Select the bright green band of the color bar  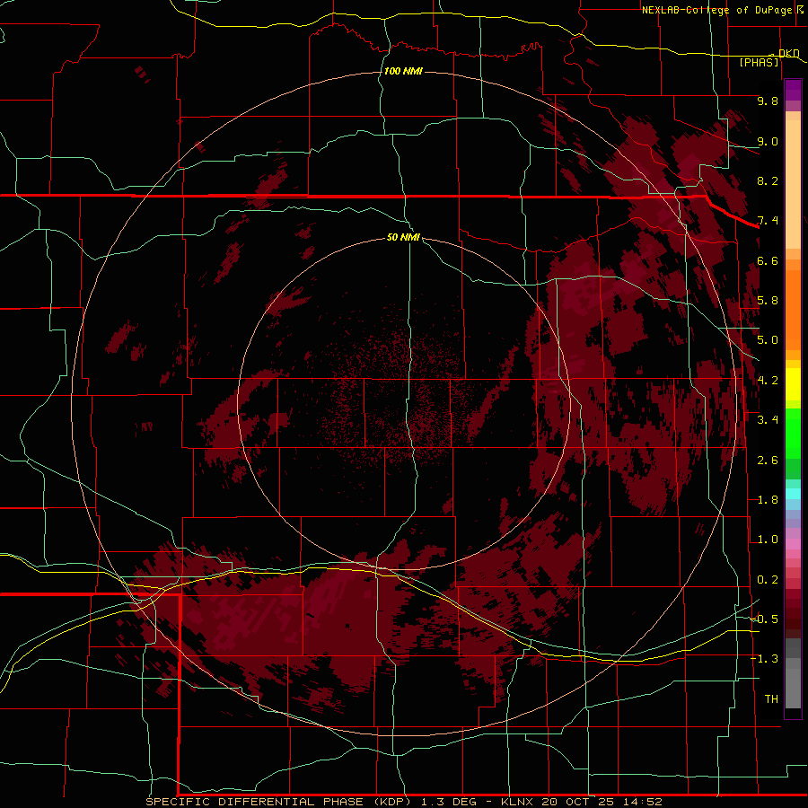(x=793, y=432)
